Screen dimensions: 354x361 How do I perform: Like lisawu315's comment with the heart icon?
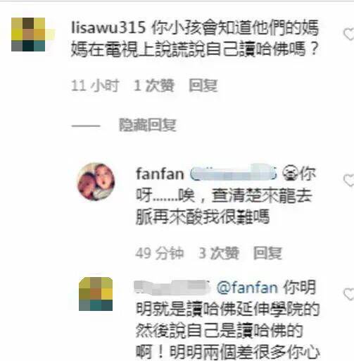[x=349, y=35]
